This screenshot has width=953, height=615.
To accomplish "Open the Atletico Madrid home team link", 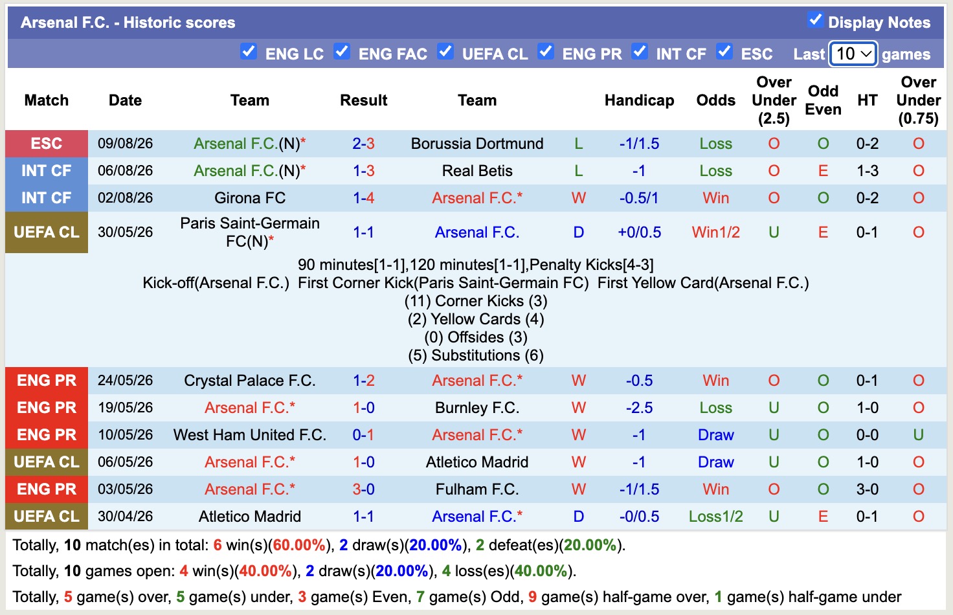I will (x=250, y=517).
